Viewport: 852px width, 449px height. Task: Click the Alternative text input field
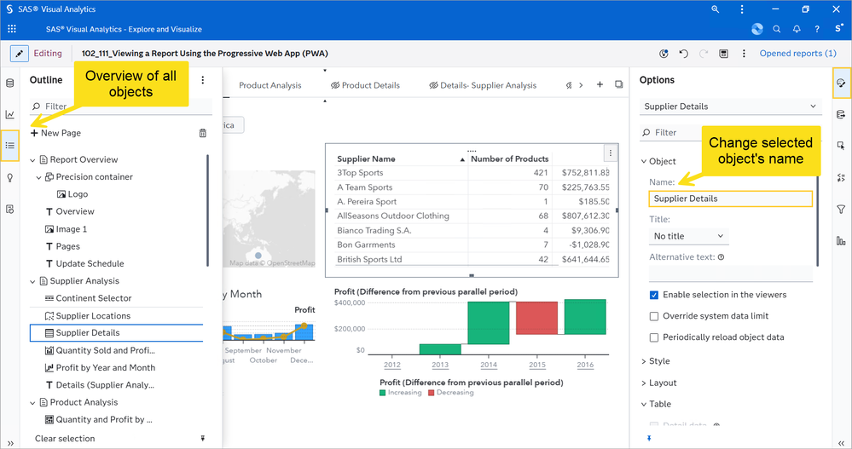(730, 273)
